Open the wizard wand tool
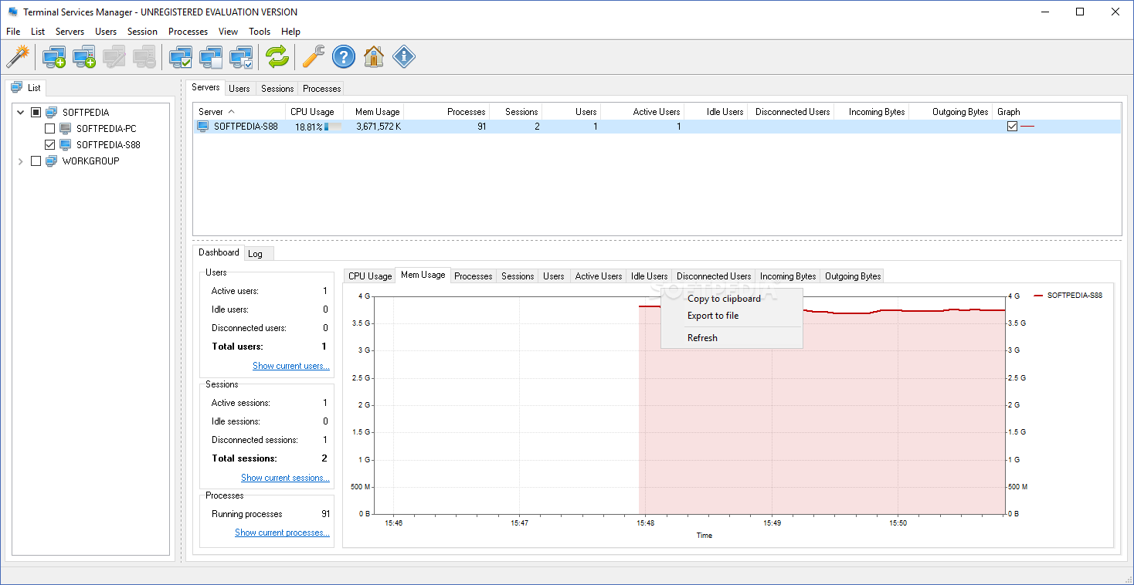 17,56
